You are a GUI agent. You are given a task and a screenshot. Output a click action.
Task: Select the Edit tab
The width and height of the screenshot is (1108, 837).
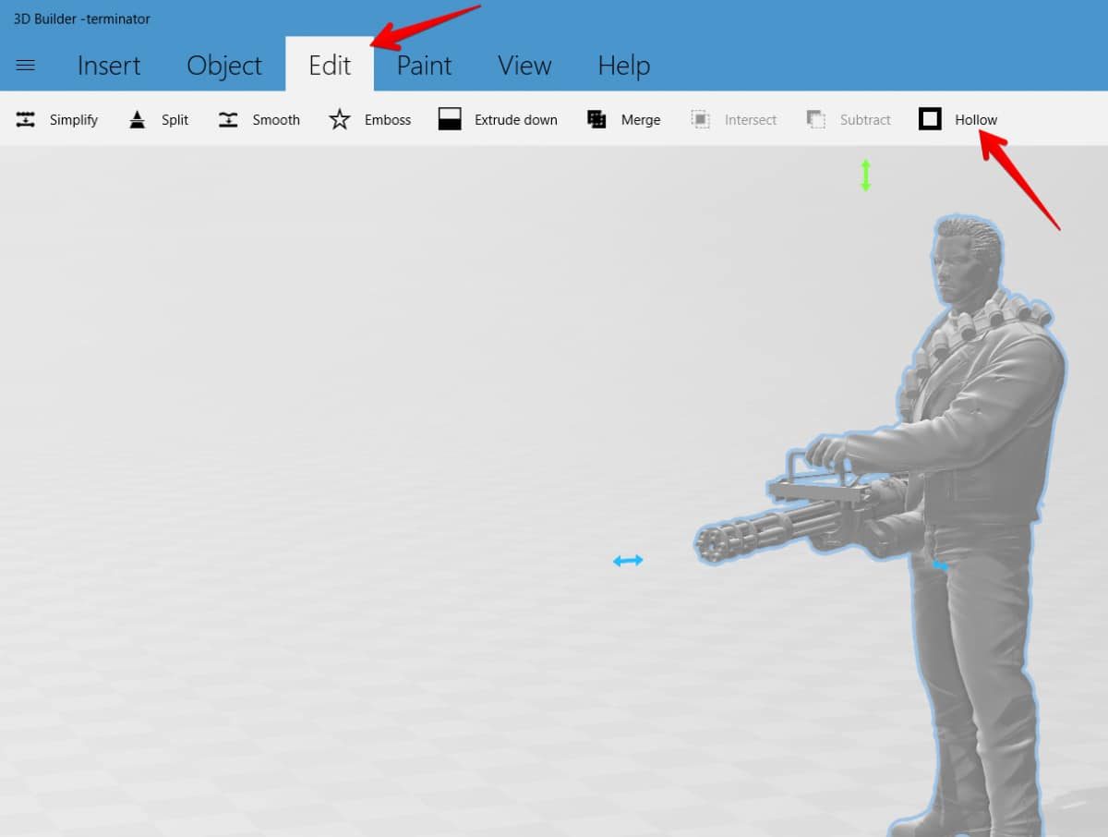coord(330,65)
